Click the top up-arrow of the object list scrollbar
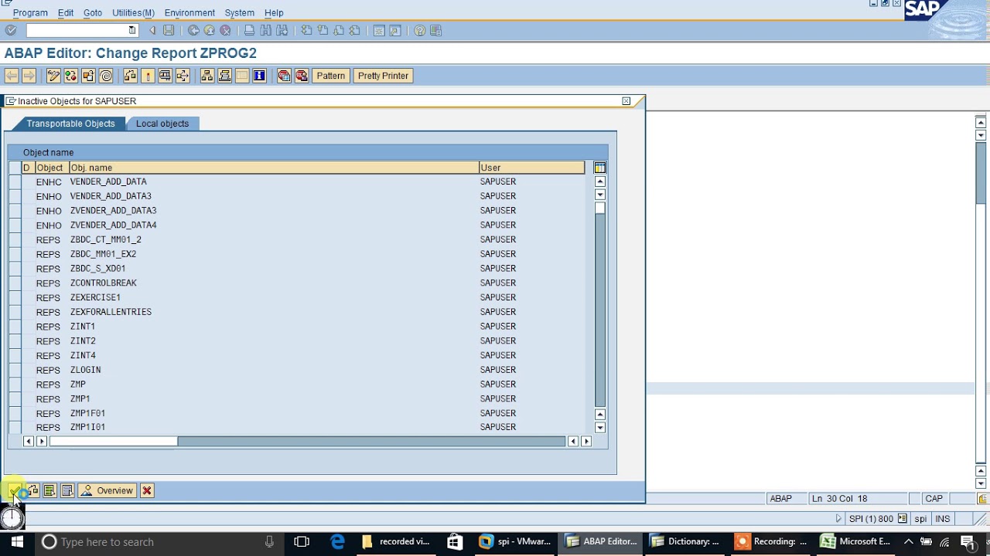The width and height of the screenshot is (990, 556). click(x=599, y=181)
